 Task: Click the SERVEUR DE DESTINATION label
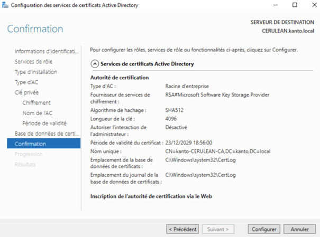pyautogui.click(x=282, y=22)
